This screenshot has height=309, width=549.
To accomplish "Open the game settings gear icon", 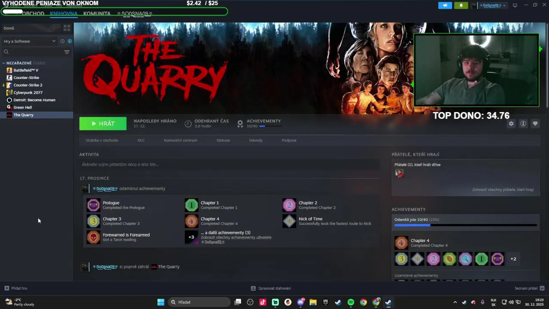I will coord(511,124).
